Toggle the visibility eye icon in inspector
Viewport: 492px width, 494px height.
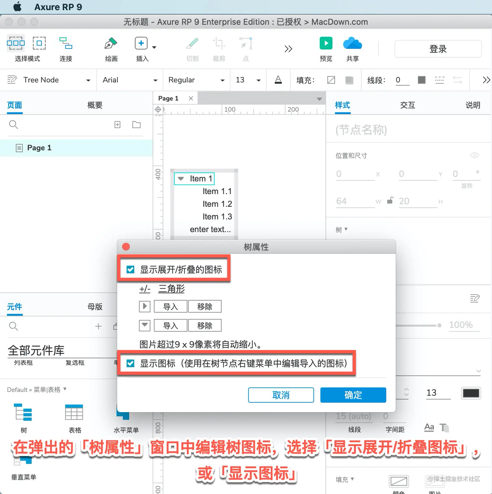pos(474,155)
